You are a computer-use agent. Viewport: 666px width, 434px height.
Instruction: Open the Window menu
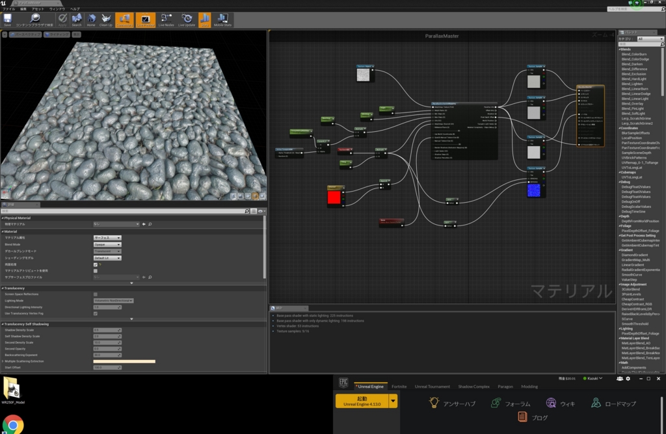[57, 9]
